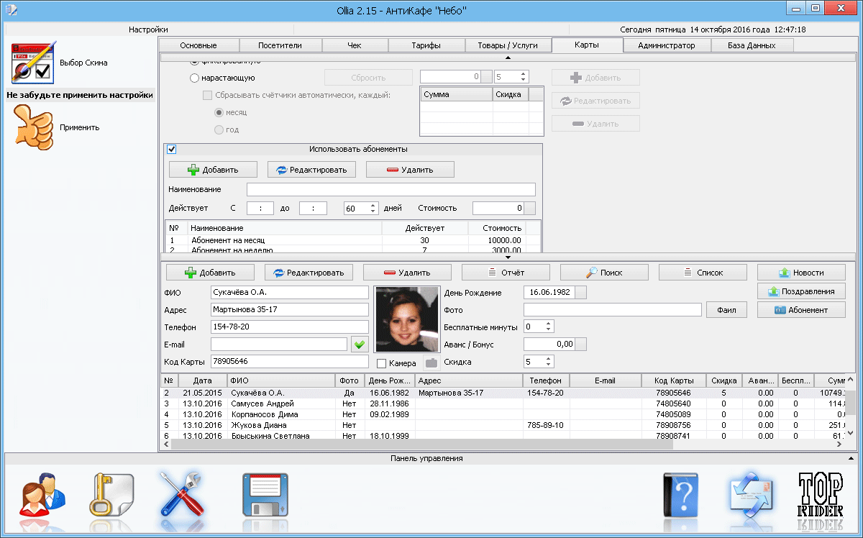Switch to the Основные tab
Screen dimensions: 863x538
[198, 45]
